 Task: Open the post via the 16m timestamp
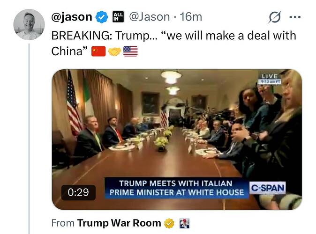(x=191, y=17)
